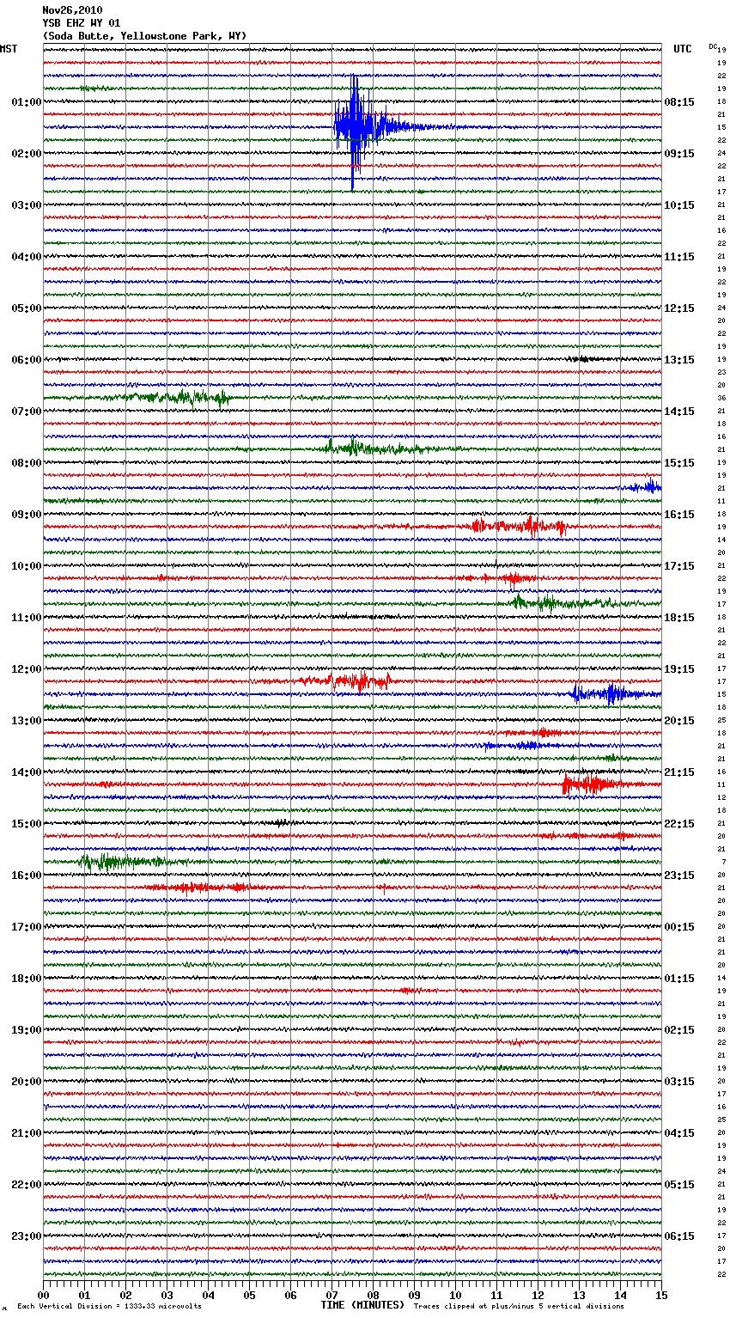The height and width of the screenshot is (1318, 730).
Task: Click the "TIME (MINUTES)" axis title
Action: pos(362,1304)
